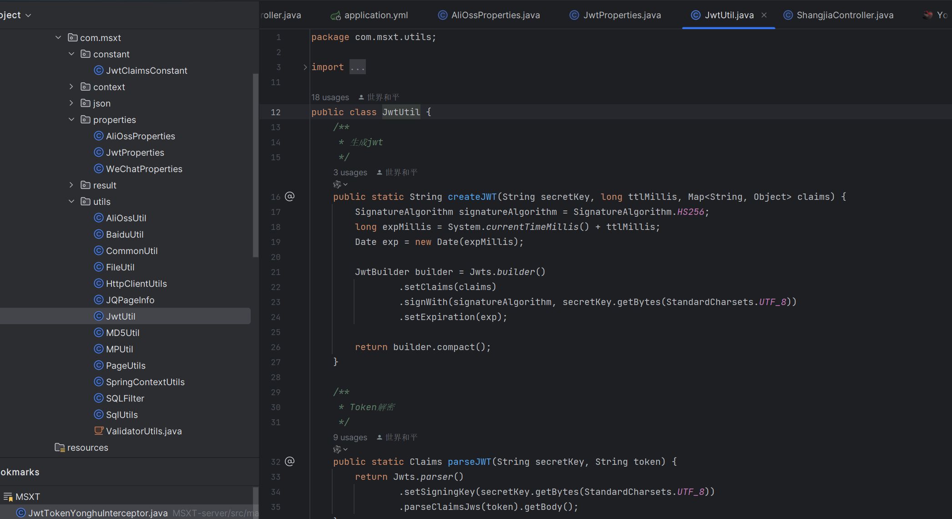Click the application.yml tab icon

click(x=336, y=15)
